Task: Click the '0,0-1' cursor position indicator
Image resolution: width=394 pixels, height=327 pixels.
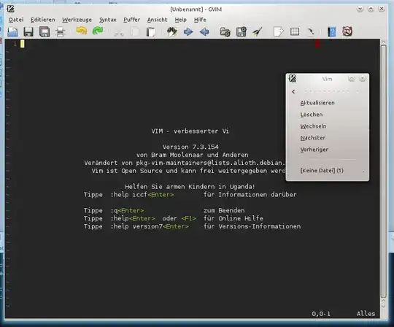Action: point(321,314)
